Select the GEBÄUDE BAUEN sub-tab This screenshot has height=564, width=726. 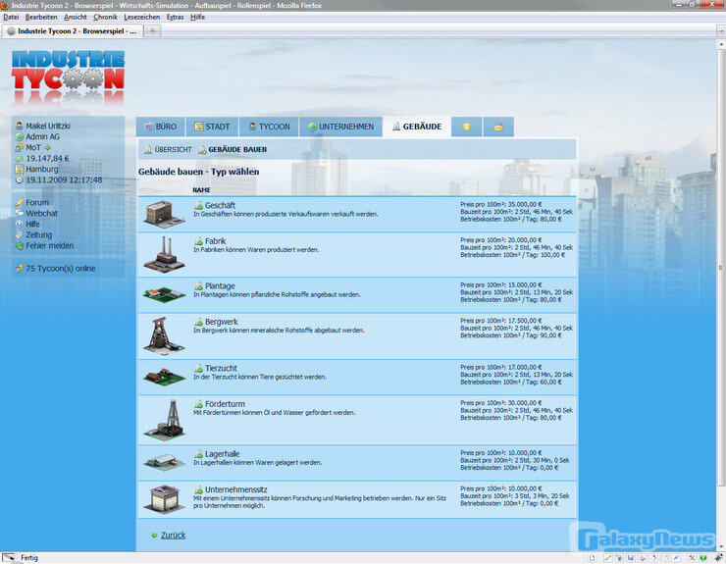[x=233, y=149]
